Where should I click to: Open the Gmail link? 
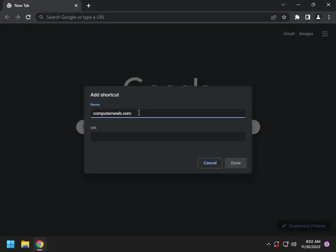pyautogui.click(x=289, y=34)
